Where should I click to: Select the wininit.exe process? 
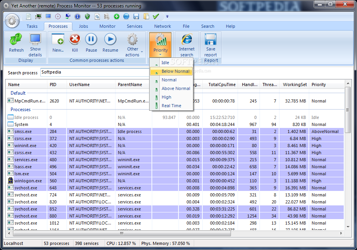click(x=175, y=146)
